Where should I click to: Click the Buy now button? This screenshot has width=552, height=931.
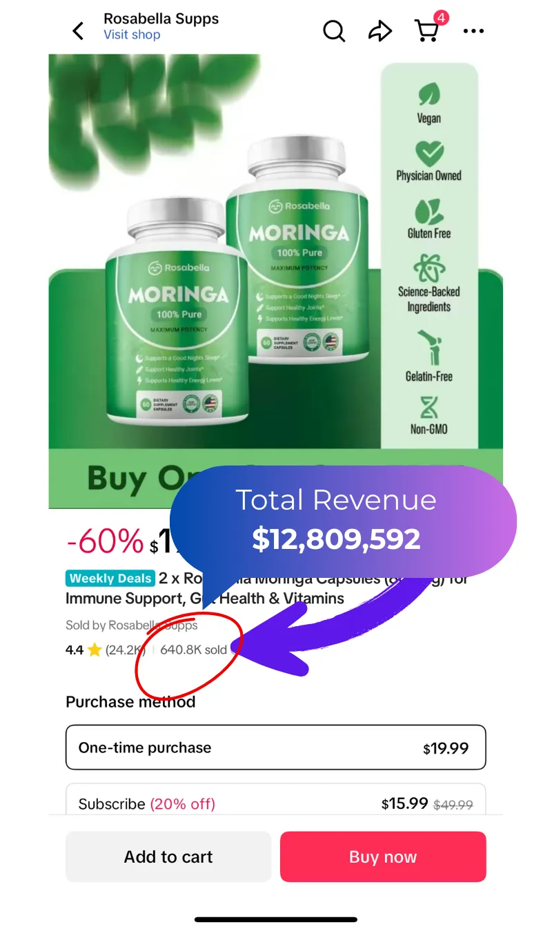(x=383, y=857)
